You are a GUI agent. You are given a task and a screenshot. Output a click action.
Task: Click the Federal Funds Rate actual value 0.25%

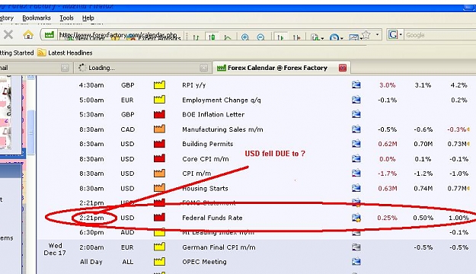pyautogui.click(x=387, y=218)
